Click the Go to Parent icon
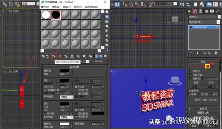Image resolution: width=222 pixels, height=129 pixels. [101, 56]
